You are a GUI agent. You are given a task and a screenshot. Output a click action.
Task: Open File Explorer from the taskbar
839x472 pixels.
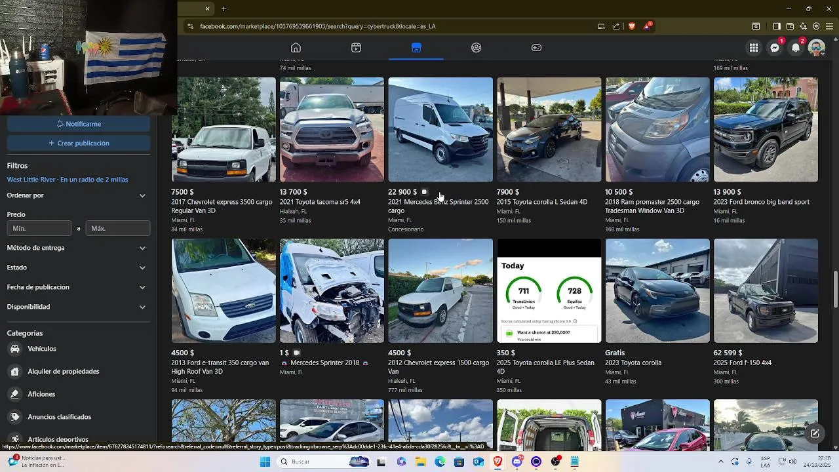[420, 462]
